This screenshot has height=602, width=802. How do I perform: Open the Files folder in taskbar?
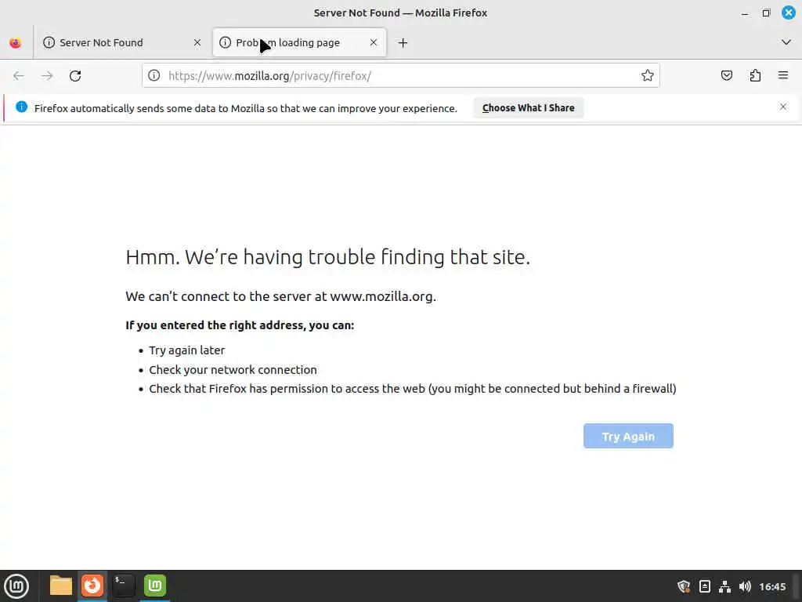[x=61, y=586]
